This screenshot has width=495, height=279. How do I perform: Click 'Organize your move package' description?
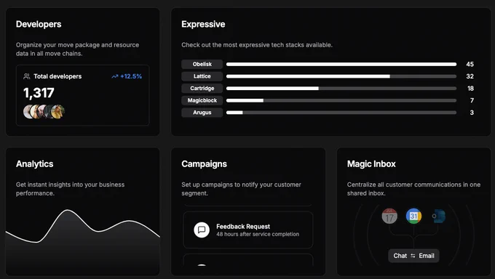[77, 49]
